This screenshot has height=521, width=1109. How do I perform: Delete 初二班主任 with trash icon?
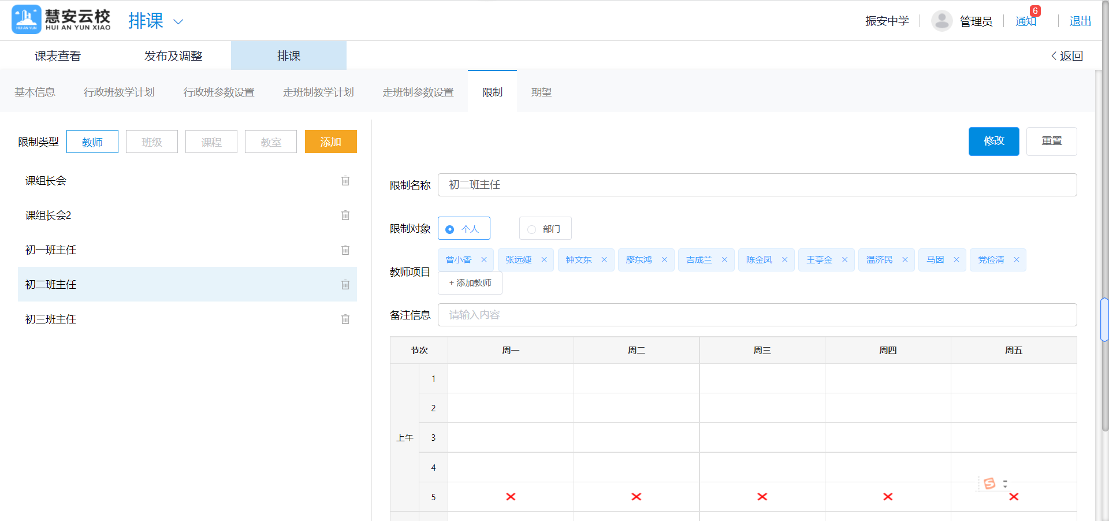point(345,285)
